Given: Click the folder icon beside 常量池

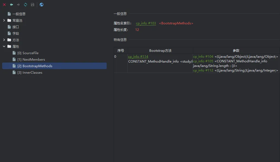Looking at the screenshot, I should (9, 20).
